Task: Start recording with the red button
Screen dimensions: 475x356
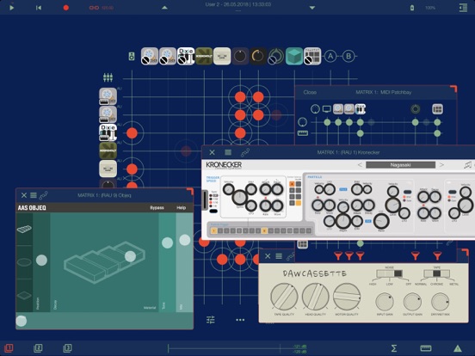Action: tap(65, 8)
